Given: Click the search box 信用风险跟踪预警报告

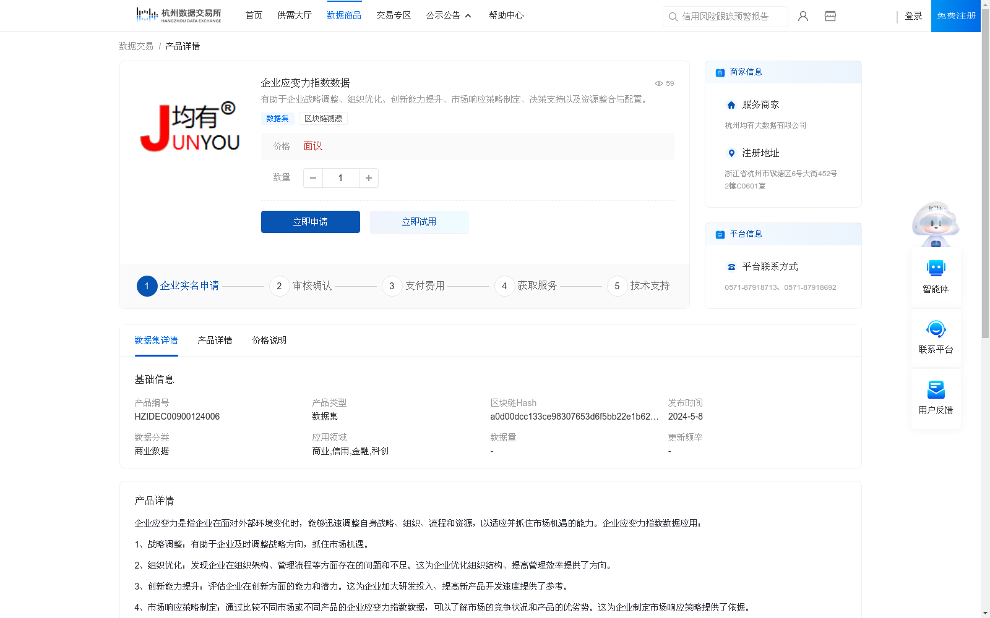Looking at the screenshot, I should click(725, 17).
